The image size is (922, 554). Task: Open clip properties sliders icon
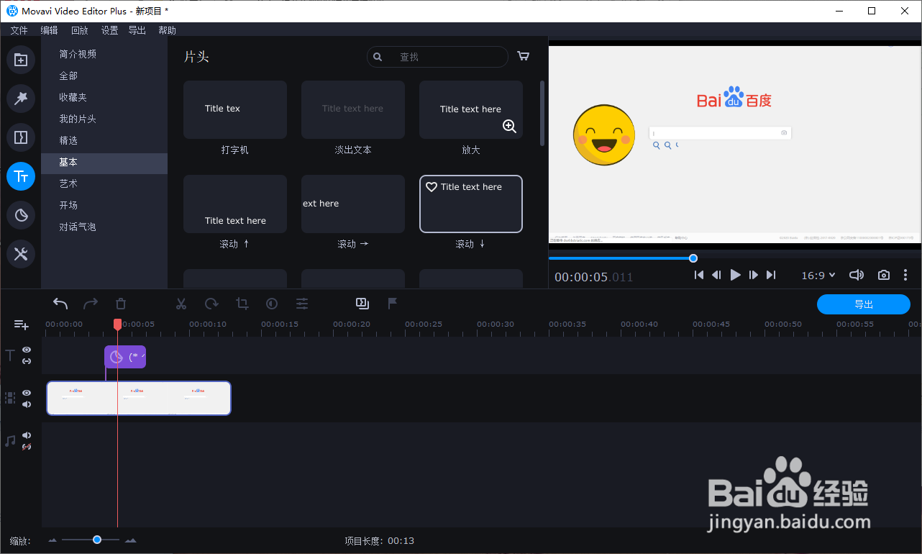click(x=302, y=304)
